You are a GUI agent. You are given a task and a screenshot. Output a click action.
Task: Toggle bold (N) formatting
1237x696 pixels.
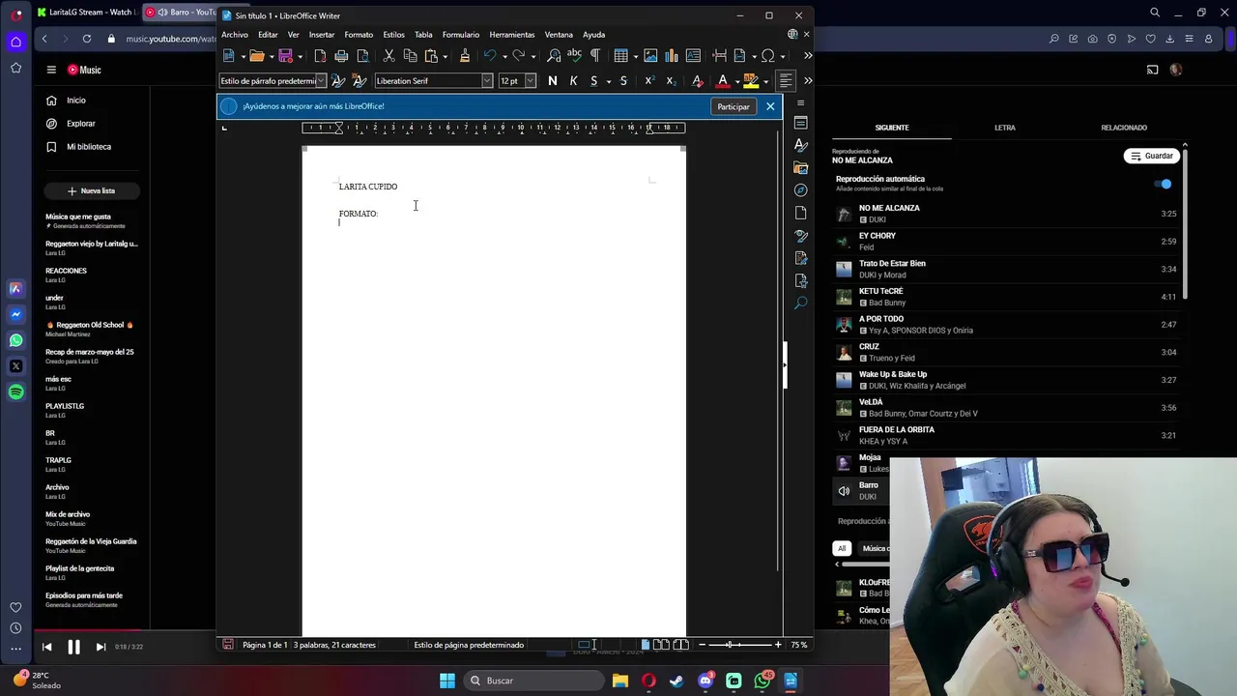click(x=553, y=81)
